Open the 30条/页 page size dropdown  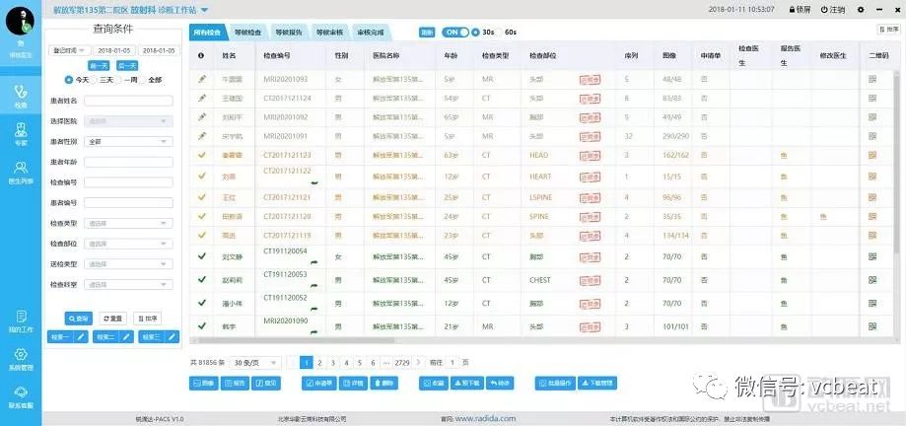[254, 363]
